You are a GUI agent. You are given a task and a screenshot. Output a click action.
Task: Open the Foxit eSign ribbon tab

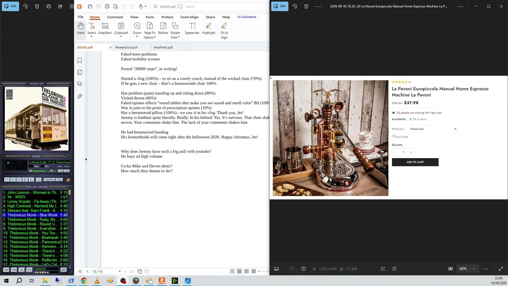click(x=189, y=17)
